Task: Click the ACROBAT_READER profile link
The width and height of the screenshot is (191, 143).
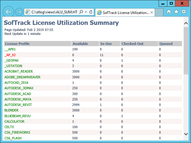Action: pos(19,71)
